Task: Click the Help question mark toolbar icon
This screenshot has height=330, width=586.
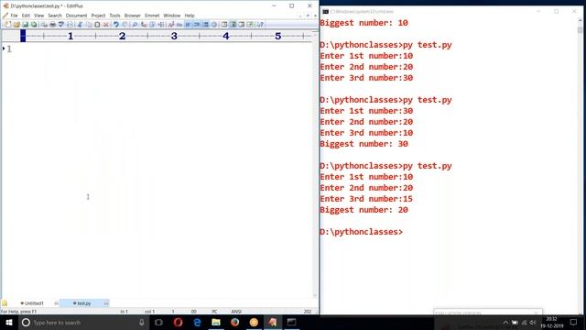Action: tap(260, 25)
